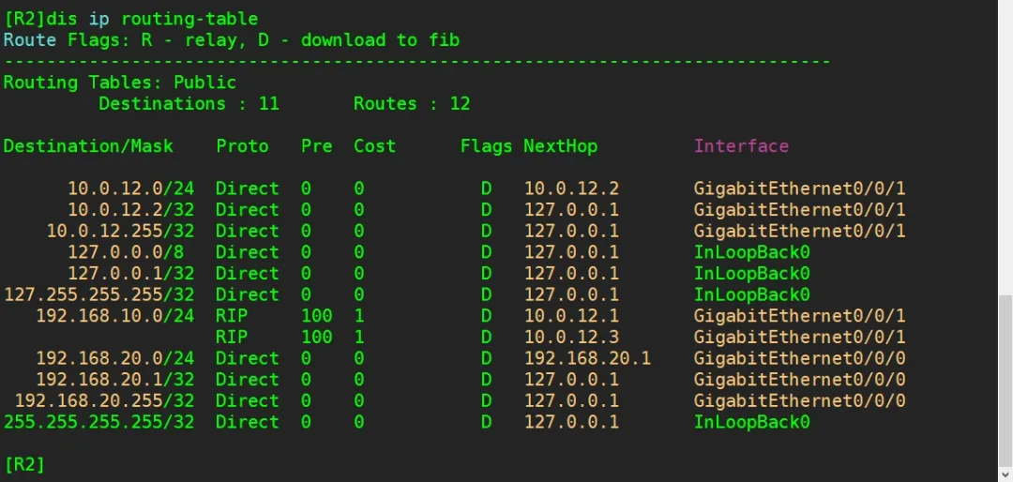Click the 'Destinations : 11' count
The image size is (1013, 482).
189,104
